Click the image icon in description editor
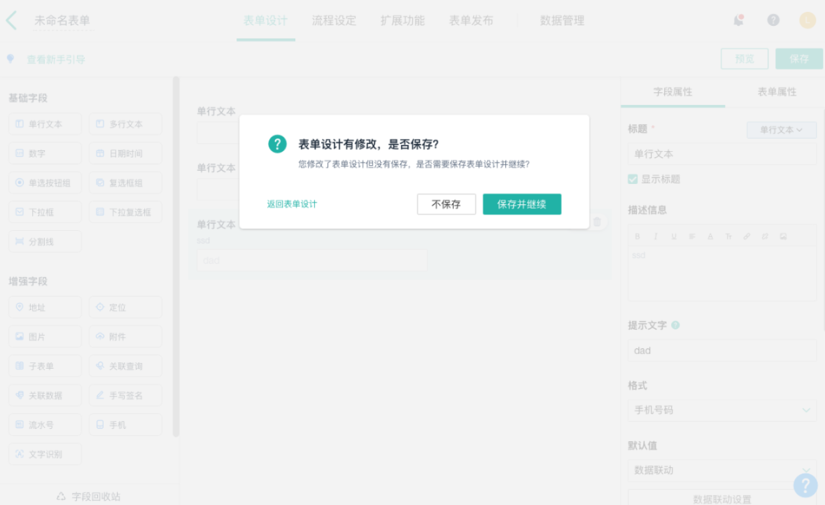825x505 pixels. click(x=784, y=236)
